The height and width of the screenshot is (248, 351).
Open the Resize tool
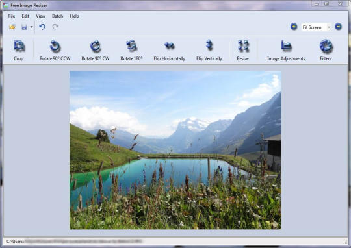click(243, 46)
